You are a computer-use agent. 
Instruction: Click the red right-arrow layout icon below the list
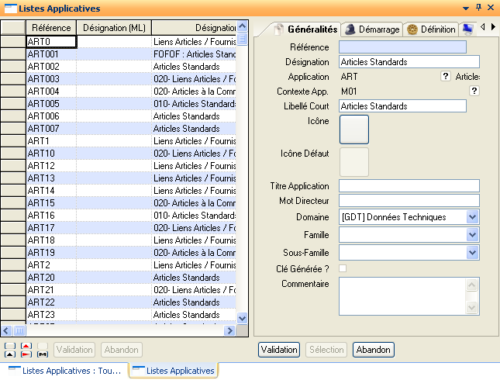click(x=26, y=354)
